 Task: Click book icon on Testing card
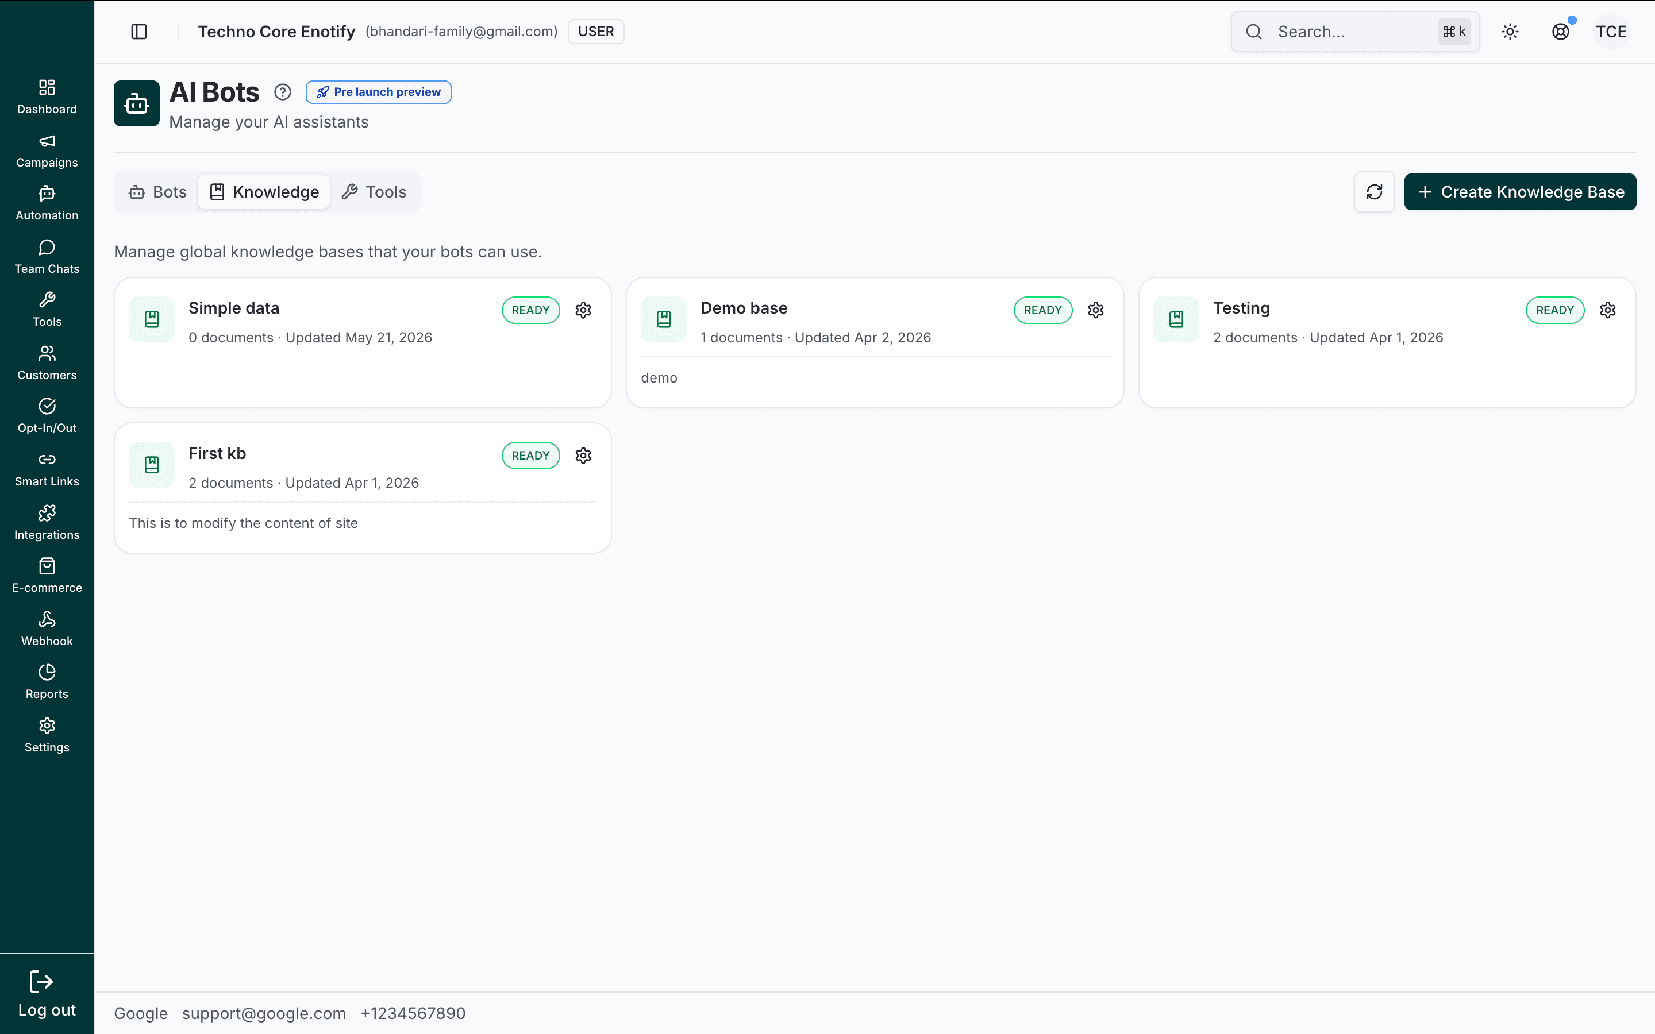tap(1176, 319)
